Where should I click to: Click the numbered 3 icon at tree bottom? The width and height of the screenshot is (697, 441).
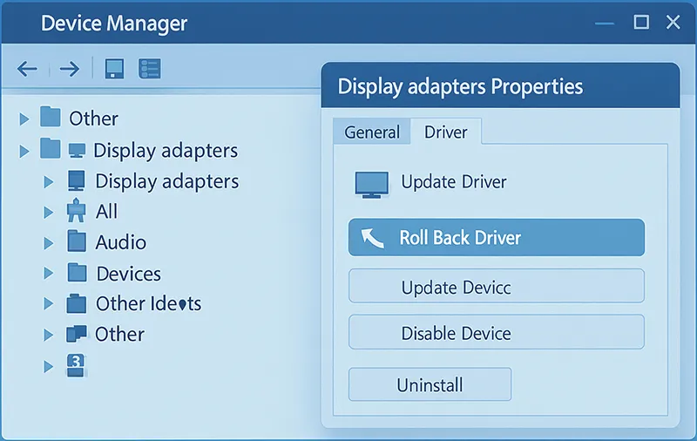pyautogui.click(x=77, y=365)
